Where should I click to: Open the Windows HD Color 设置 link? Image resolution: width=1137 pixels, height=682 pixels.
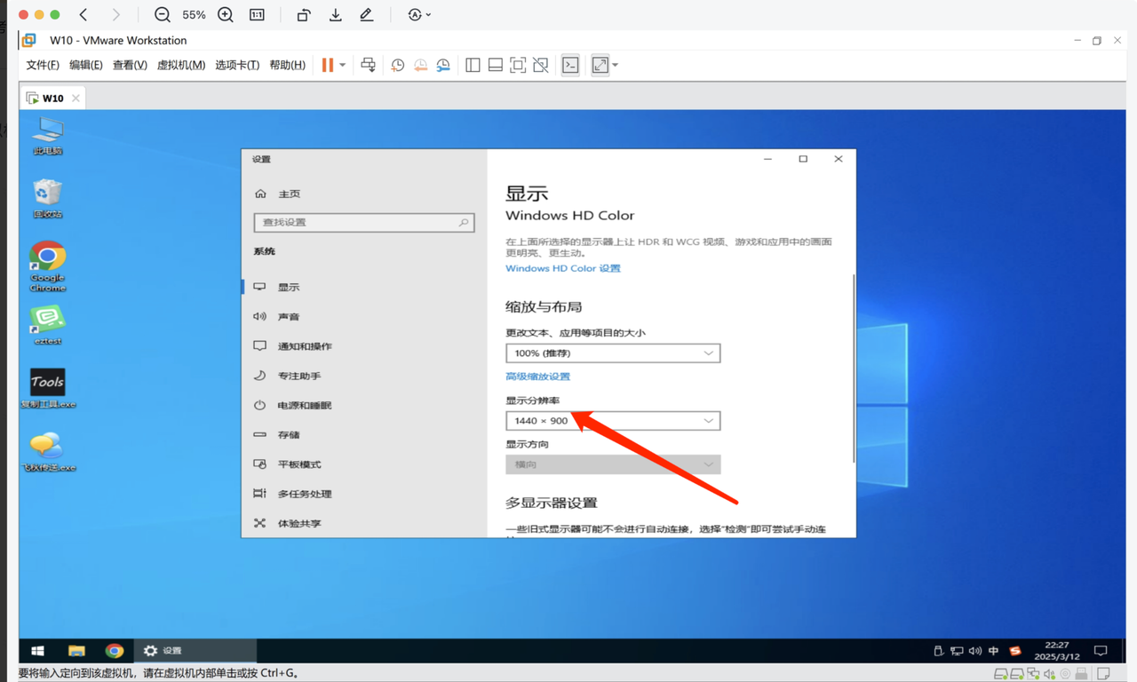point(562,268)
